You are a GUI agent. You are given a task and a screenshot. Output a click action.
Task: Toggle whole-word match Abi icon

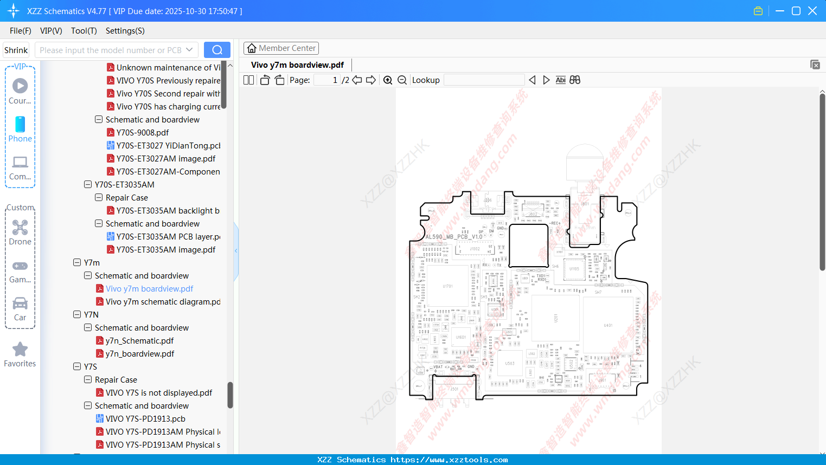point(561,80)
